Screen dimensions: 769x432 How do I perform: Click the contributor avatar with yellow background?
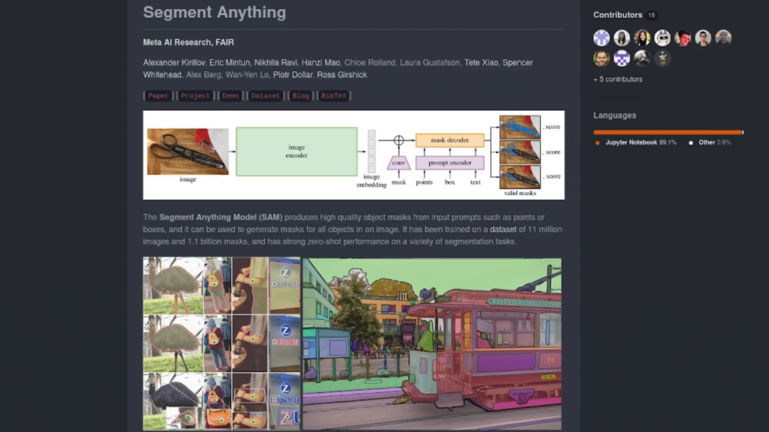point(642,38)
